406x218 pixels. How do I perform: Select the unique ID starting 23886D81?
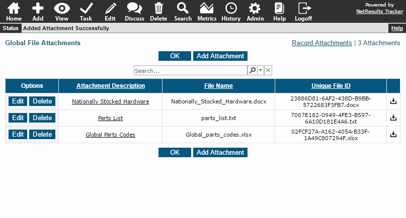[331, 101]
